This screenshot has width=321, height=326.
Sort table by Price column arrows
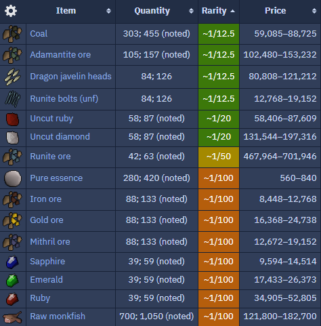point(314,11)
